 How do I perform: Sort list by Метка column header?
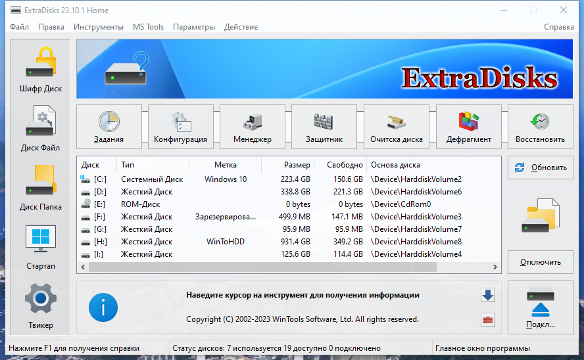point(226,165)
